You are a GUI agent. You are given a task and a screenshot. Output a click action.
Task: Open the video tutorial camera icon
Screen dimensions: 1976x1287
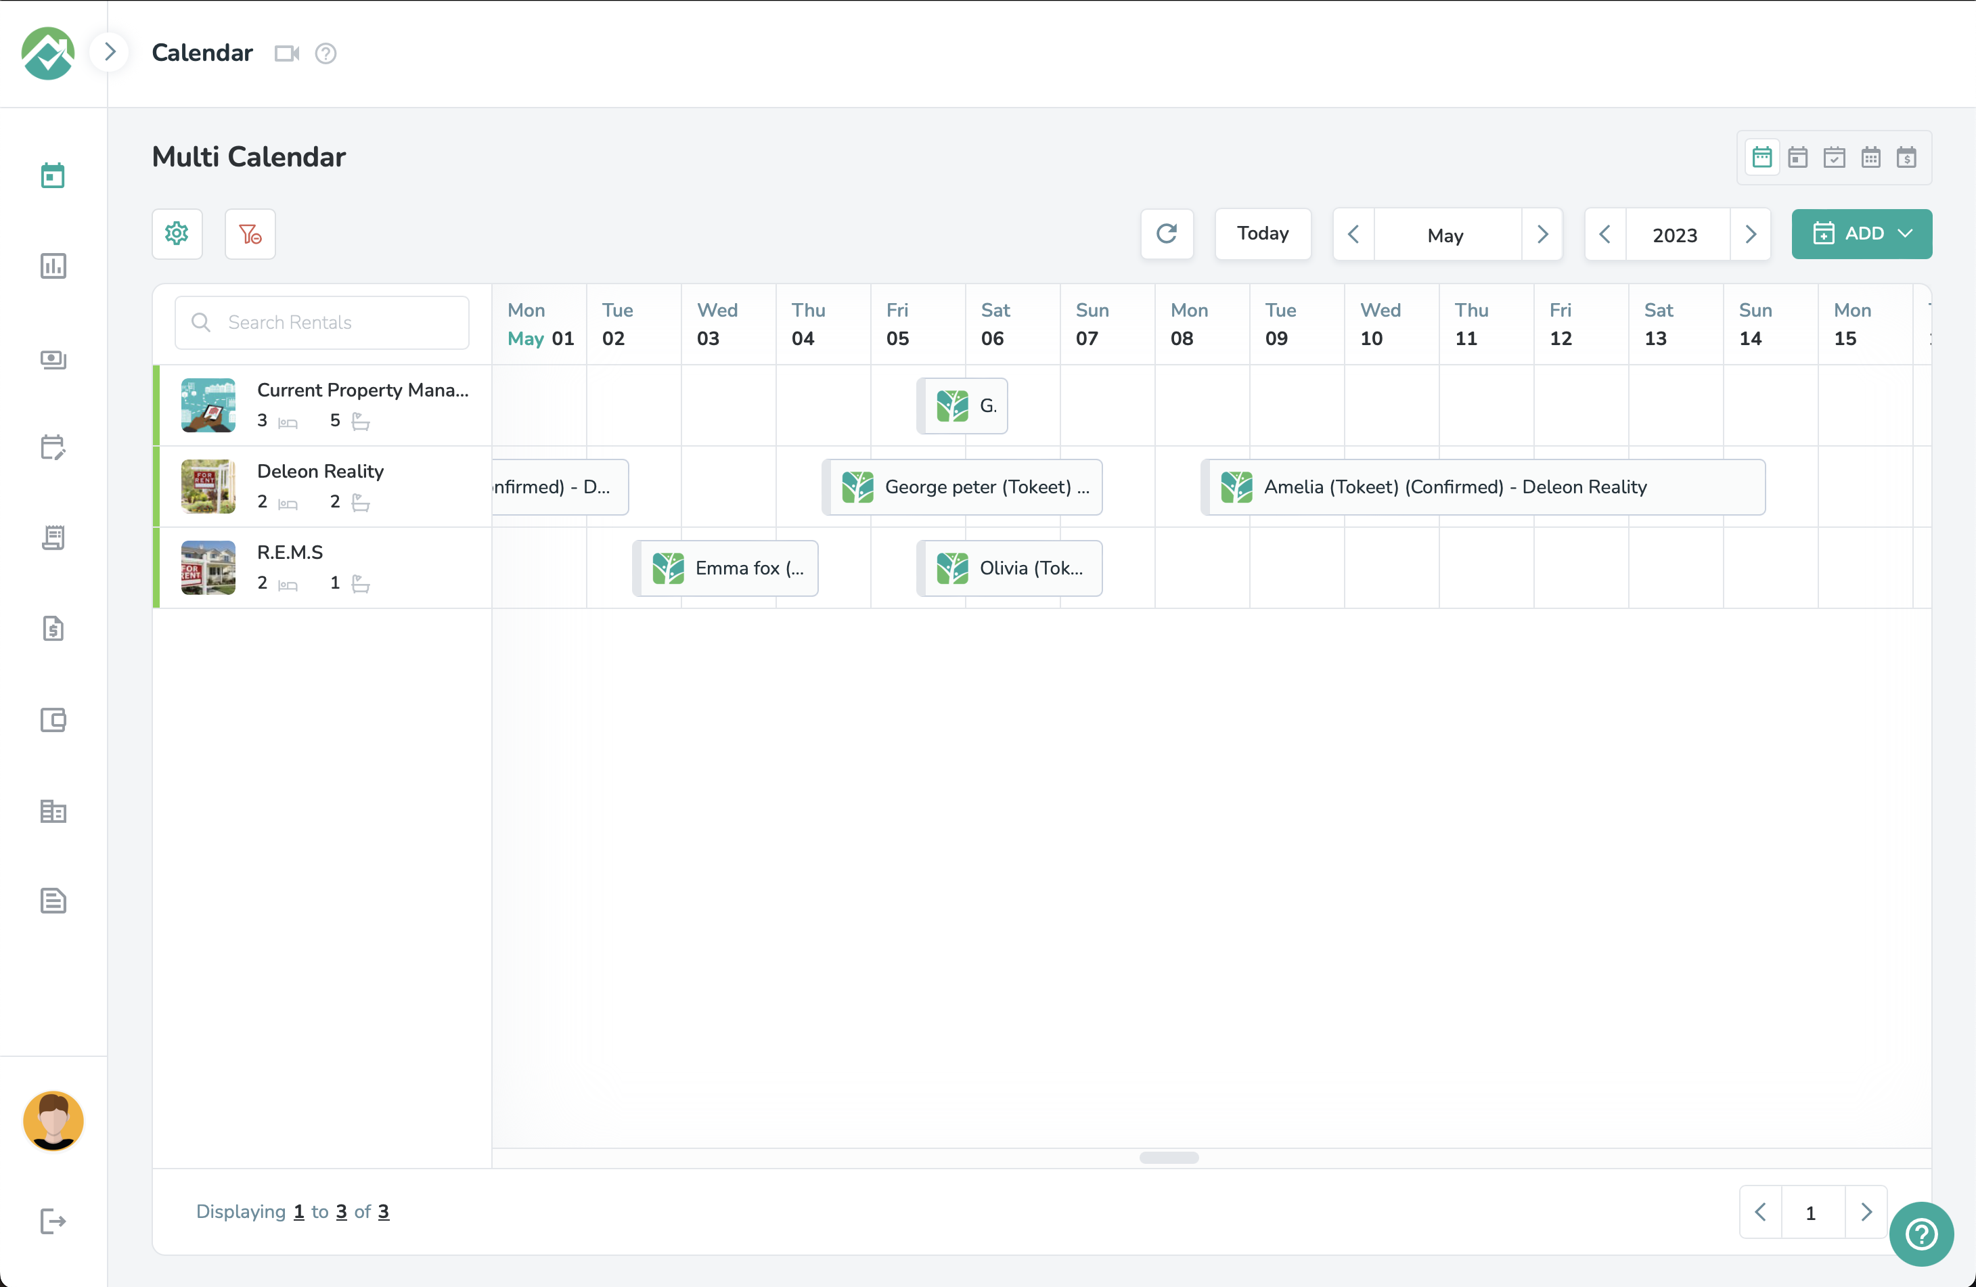pos(286,53)
